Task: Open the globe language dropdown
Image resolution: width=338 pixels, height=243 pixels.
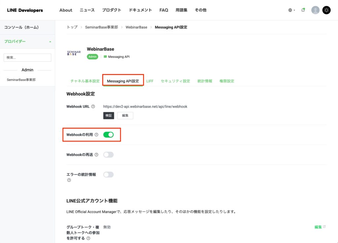Action: (291, 10)
